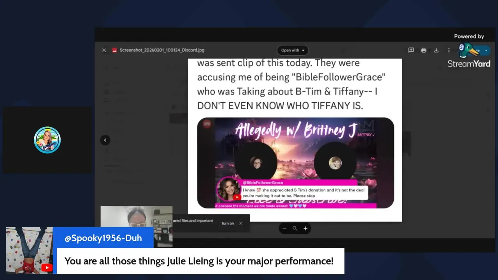The image size is (498, 280).
Task: Click the right black disc avatar
Action: click(335, 163)
